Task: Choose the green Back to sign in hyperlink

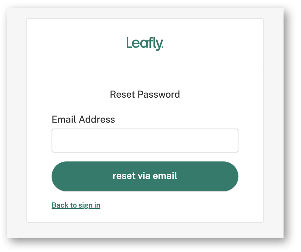Action: [x=76, y=205]
